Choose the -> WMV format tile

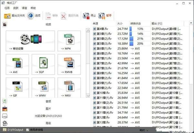pyautogui.click(x=43, y=87)
